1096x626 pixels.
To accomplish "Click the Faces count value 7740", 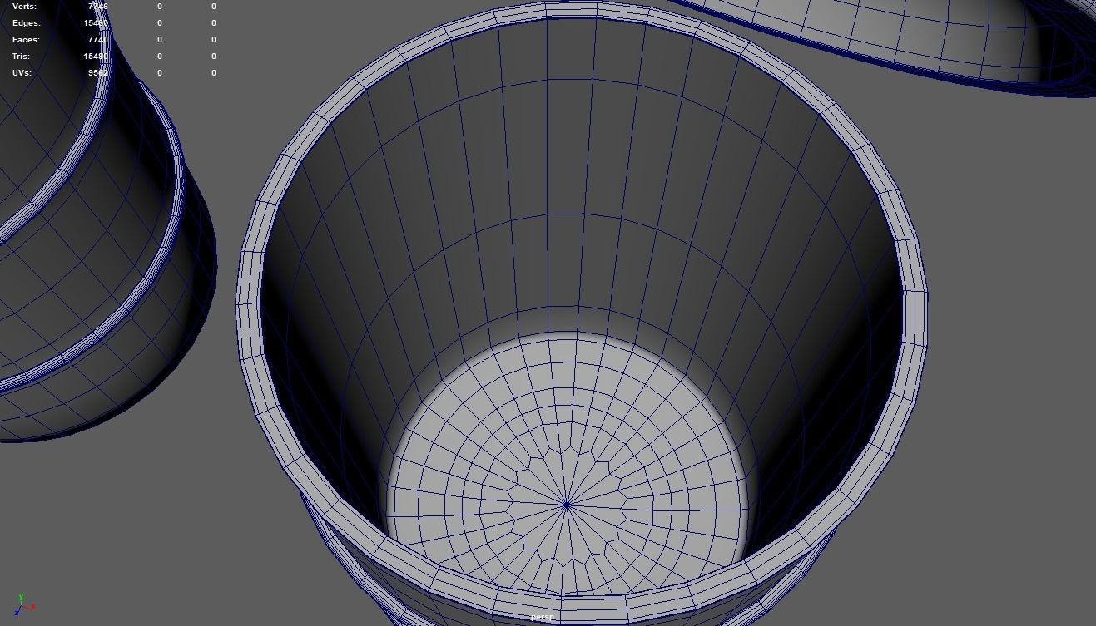I will [x=98, y=39].
